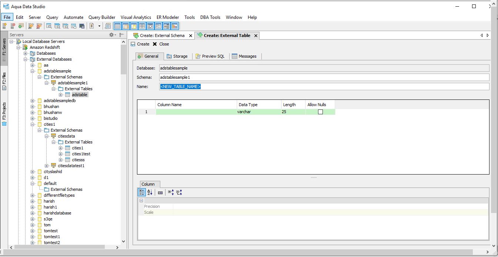
Task: Click the Precision property row
Action: 313,206
